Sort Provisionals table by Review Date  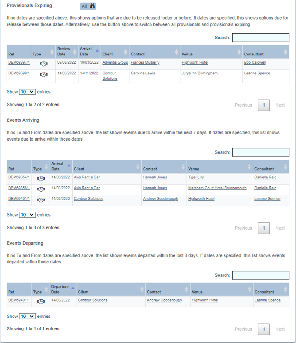[67, 52]
